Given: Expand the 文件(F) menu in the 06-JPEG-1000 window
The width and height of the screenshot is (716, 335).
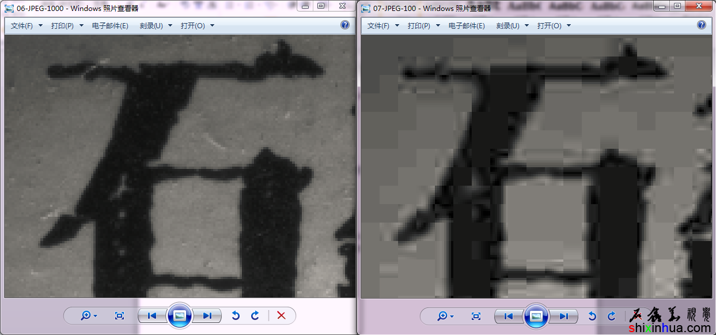Looking at the screenshot, I should click(26, 26).
